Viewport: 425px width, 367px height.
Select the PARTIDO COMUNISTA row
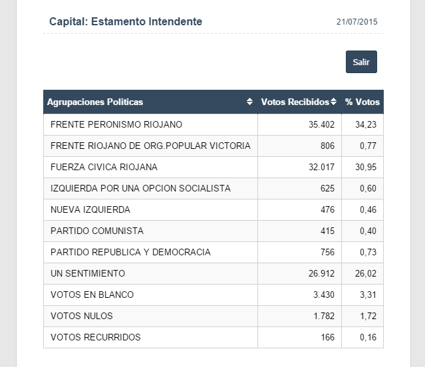(x=97, y=231)
